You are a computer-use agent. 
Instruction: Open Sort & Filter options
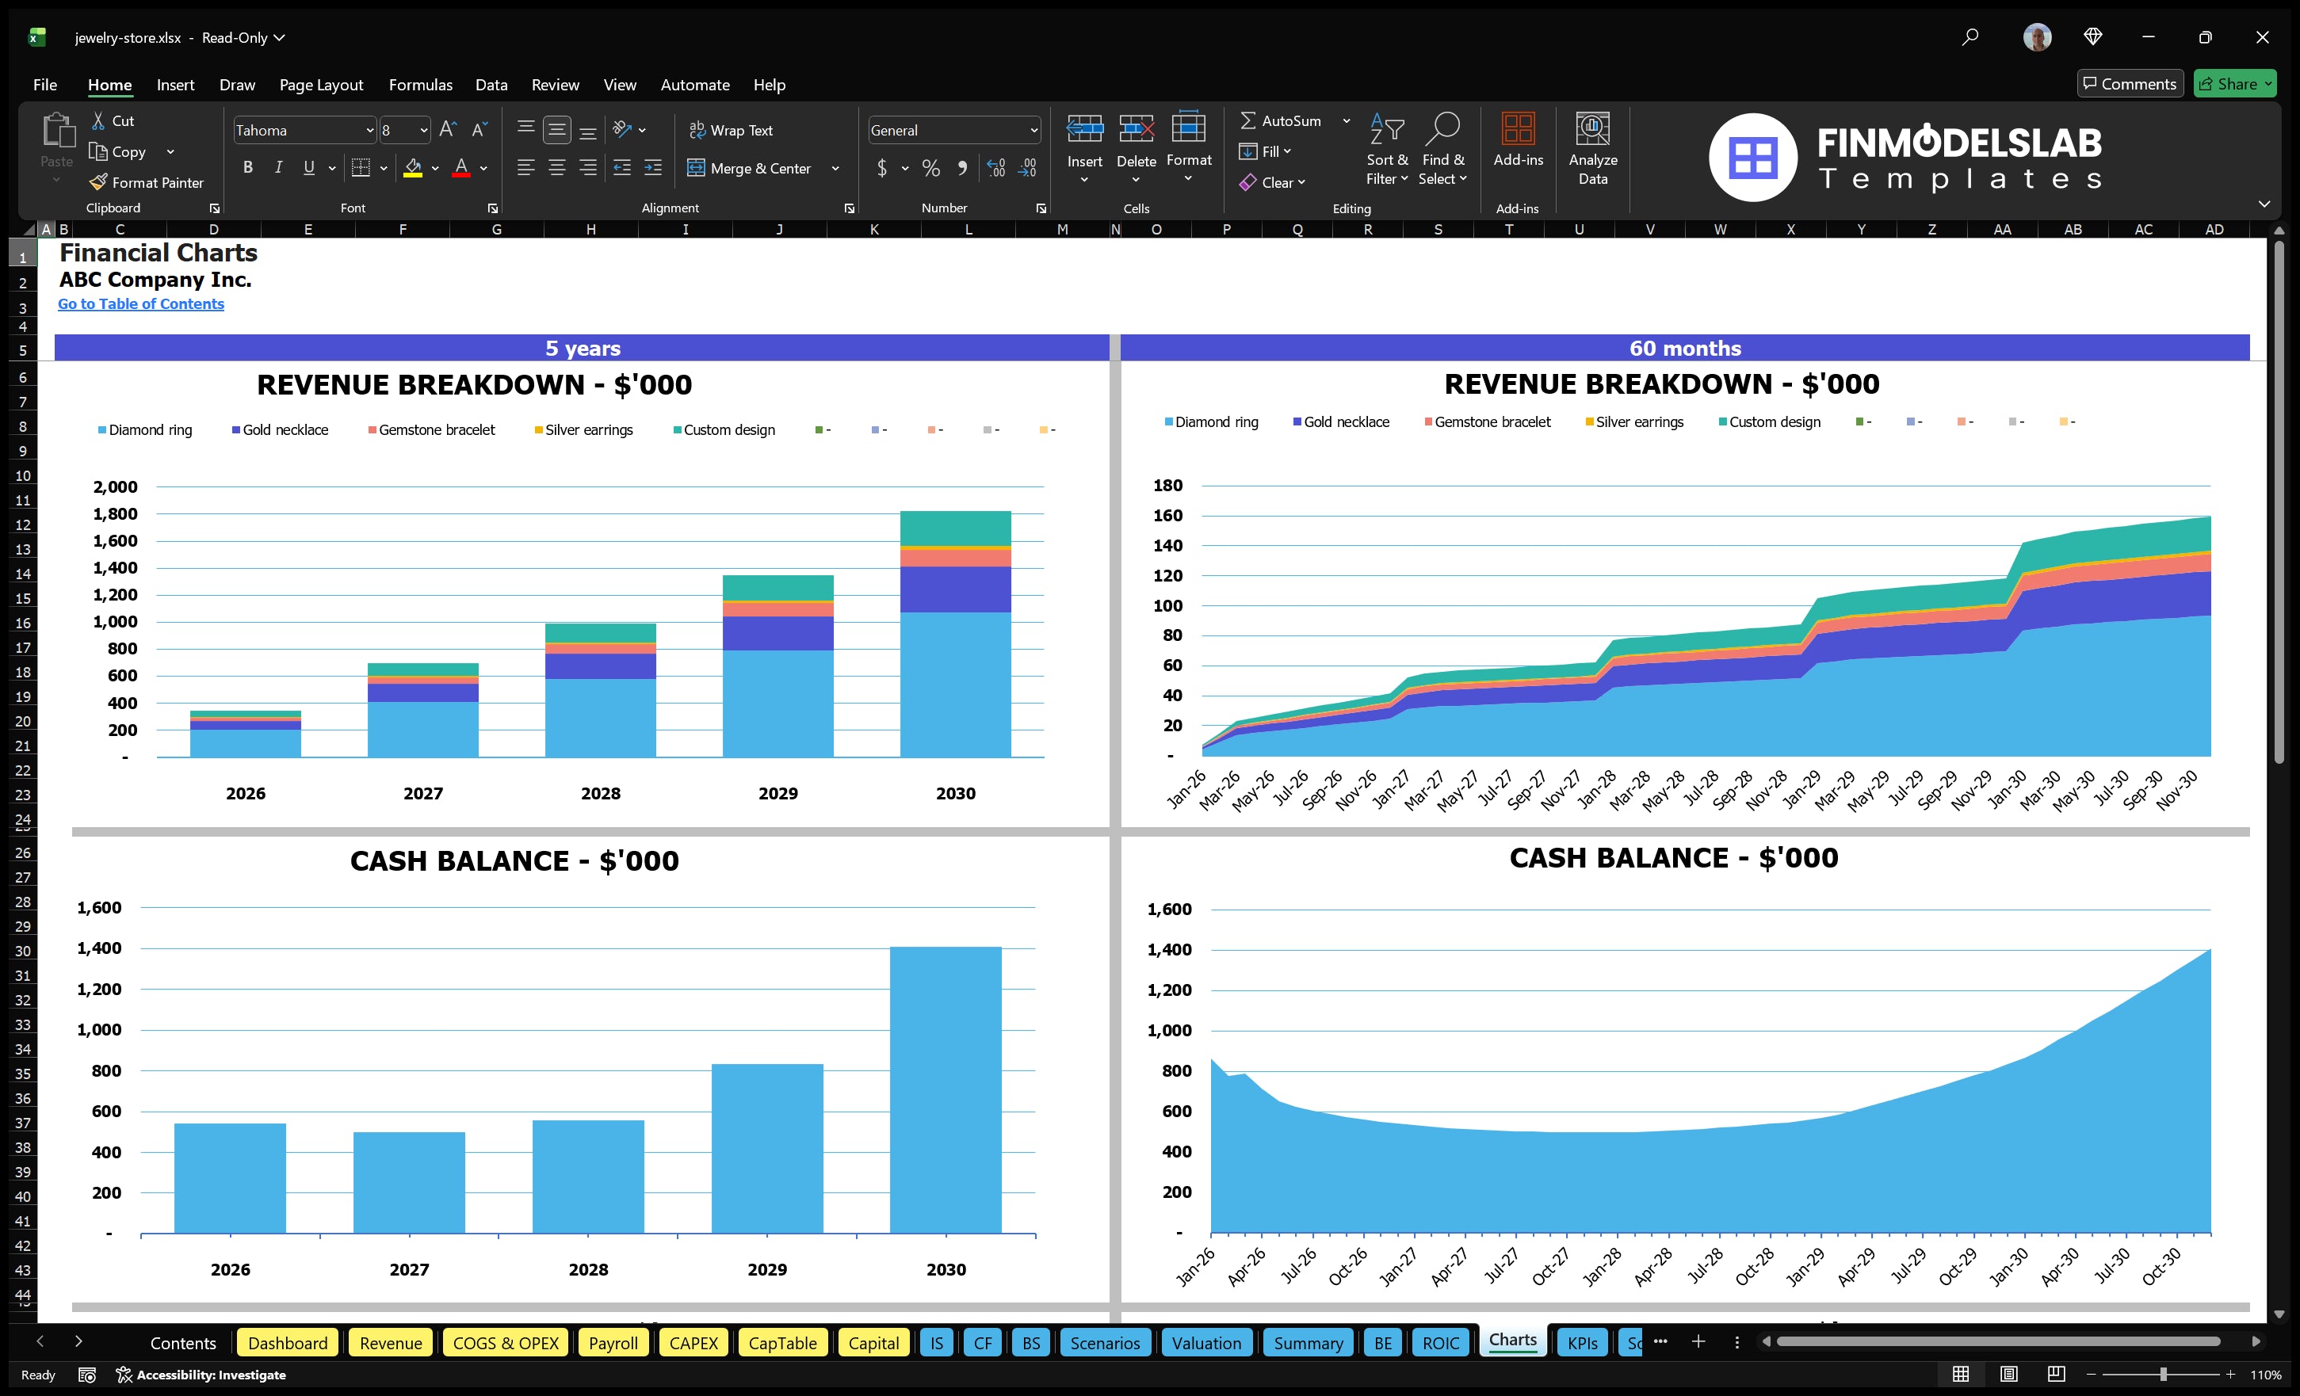(1387, 149)
